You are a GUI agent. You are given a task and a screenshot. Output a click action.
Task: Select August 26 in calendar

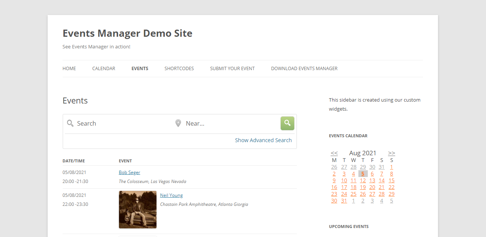363,194
